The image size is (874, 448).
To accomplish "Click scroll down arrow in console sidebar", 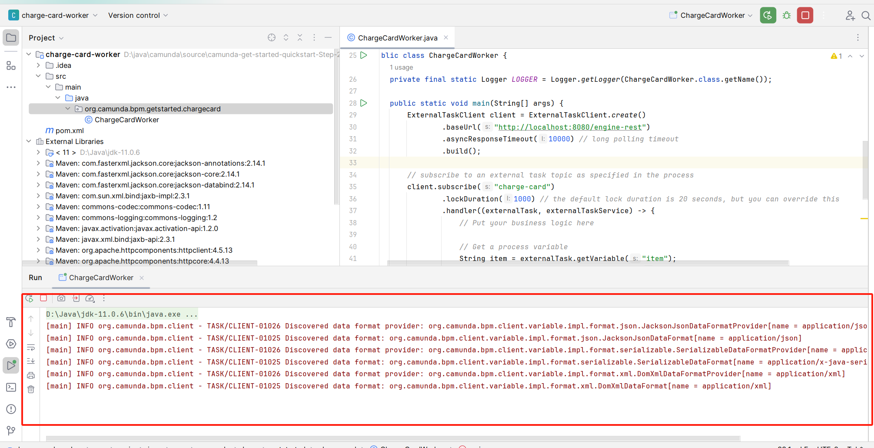I will pyautogui.click(x=31, y=333).
